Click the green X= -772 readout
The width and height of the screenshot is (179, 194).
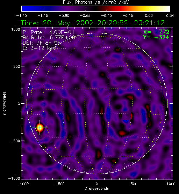[156, 32]
